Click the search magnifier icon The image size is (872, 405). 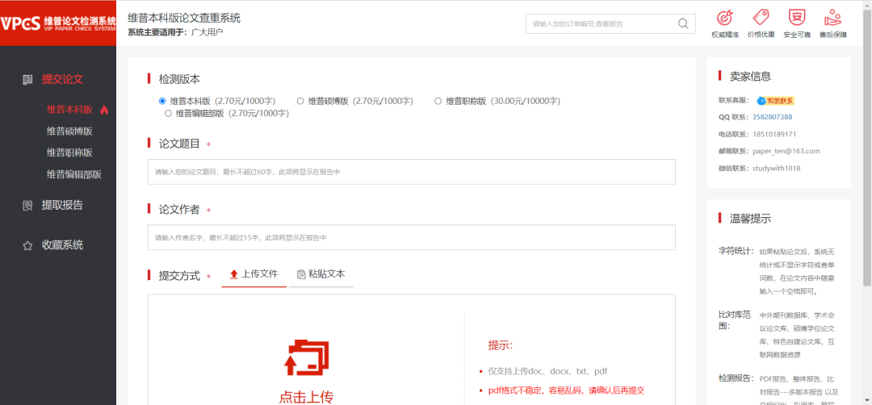[x=683, y=23]
